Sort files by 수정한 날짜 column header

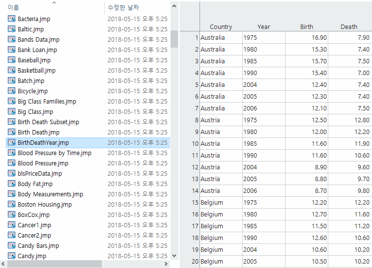coord(123,7)
